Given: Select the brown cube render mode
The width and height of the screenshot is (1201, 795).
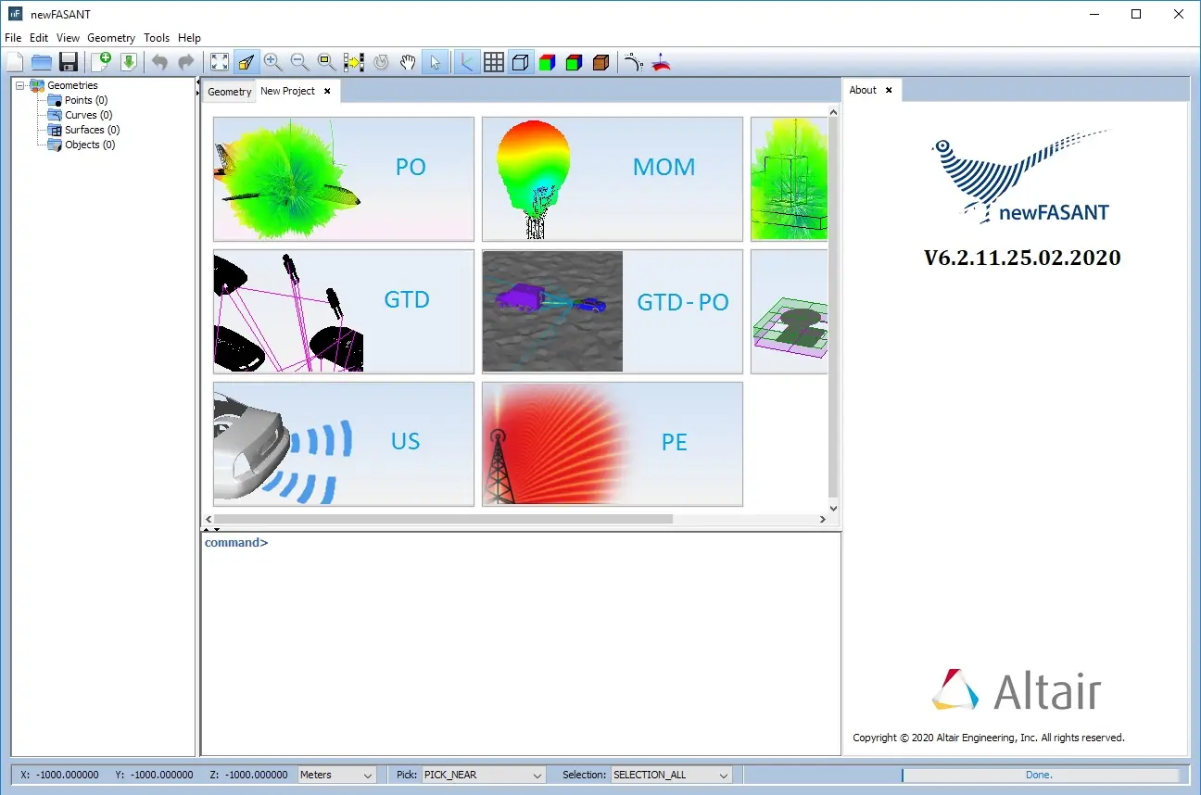Looking at the screenshot, I should pyautogui.click(x=600, y=62).
